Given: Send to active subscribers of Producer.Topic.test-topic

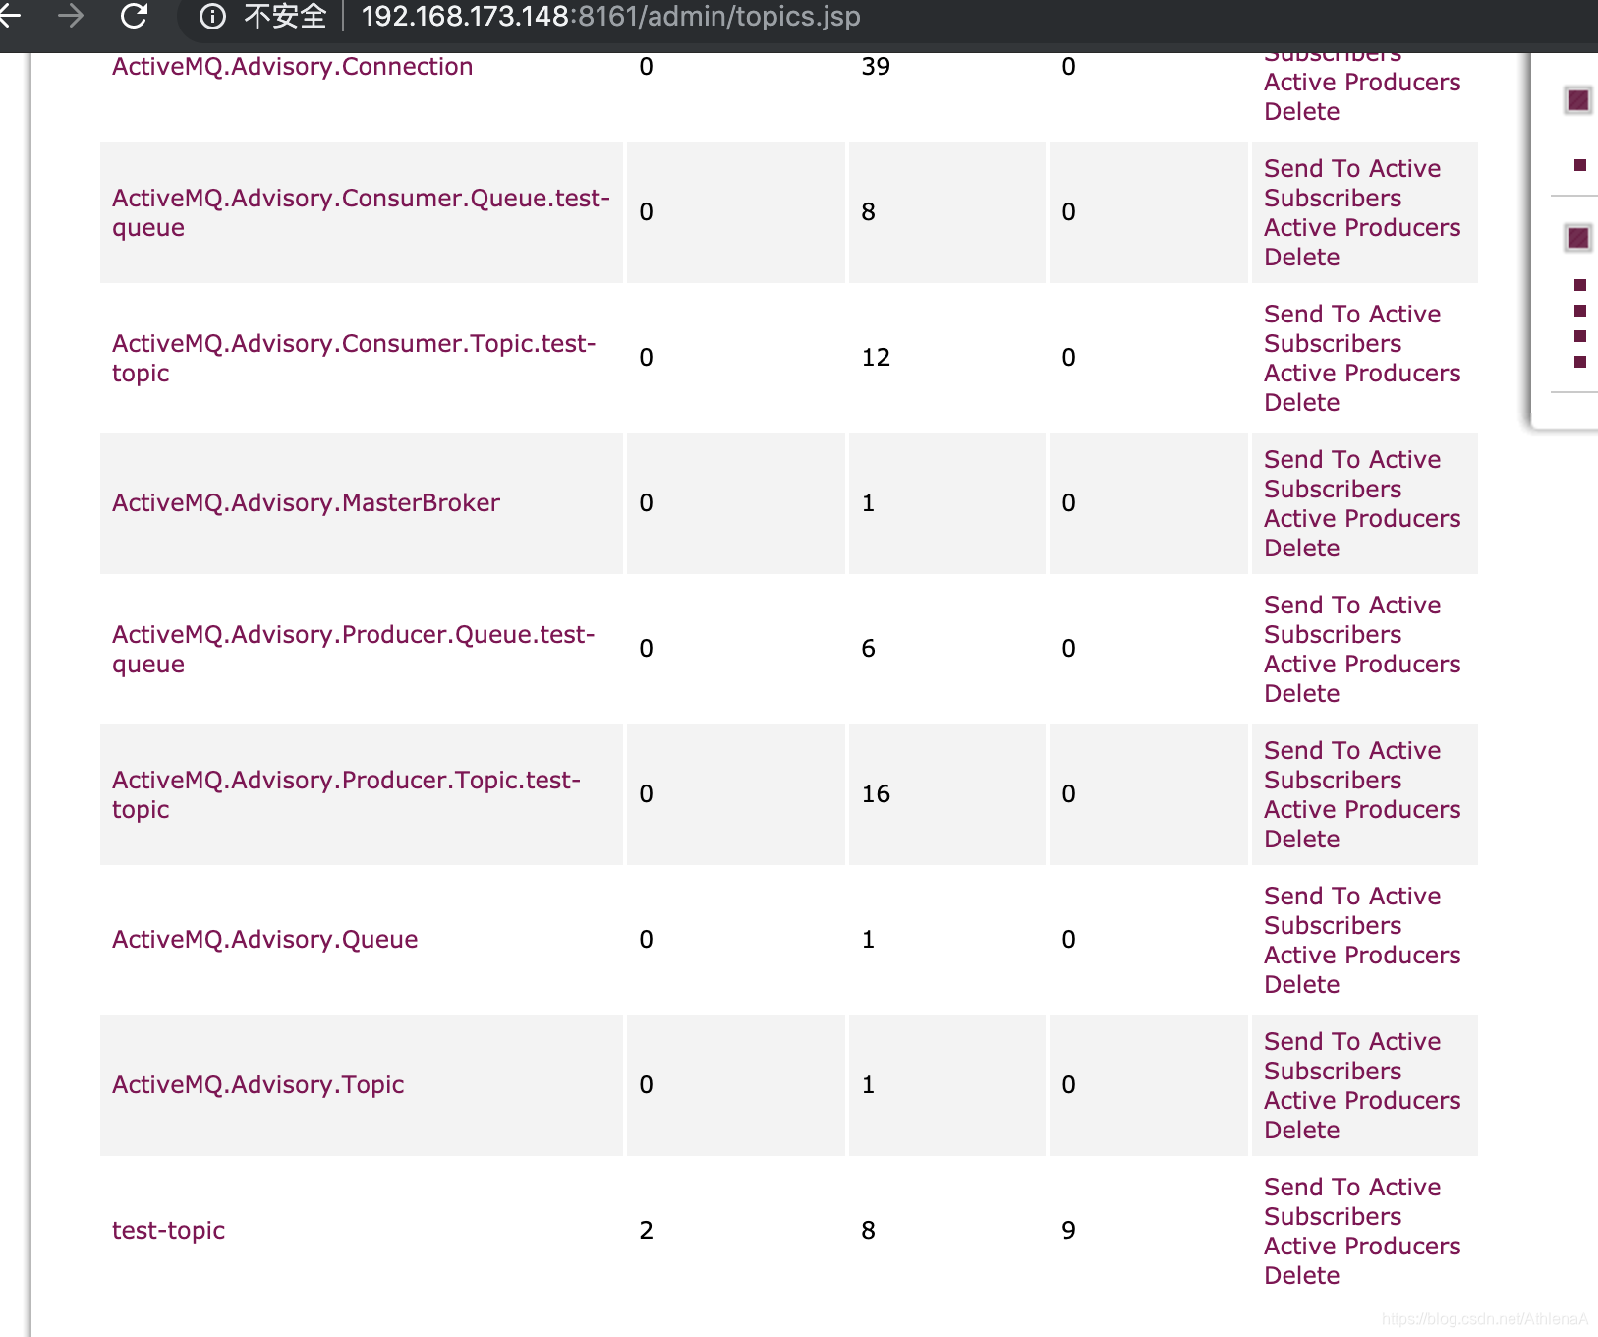Looking at the screenshot, I should point(1352,765).
